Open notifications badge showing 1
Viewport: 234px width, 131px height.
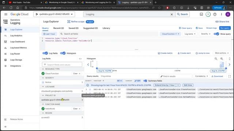[x=208, y=14]
